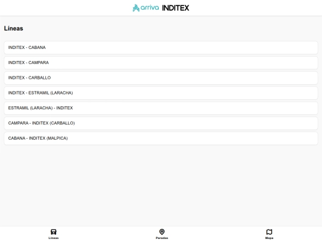Select the INDITEX - CARBALLO line

[161, 78]
